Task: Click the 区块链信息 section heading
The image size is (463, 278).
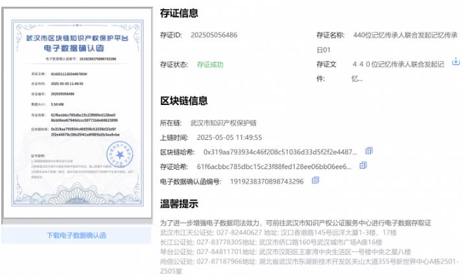Action: (x=184, y=100)
